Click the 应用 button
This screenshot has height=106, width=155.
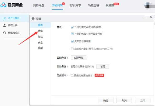point(143,101)
